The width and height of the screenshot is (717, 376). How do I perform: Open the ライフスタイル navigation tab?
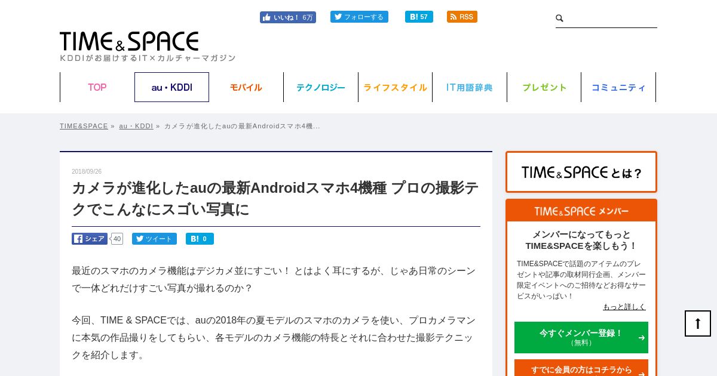395,87
